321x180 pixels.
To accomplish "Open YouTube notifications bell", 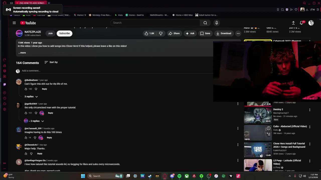I will click(302, 23).
